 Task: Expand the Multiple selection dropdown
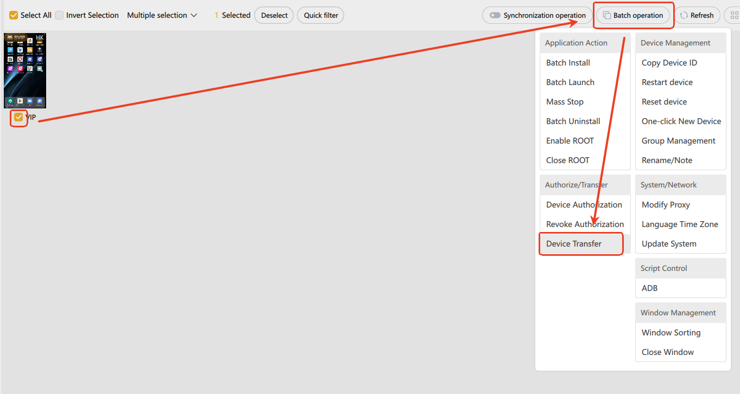162,15
